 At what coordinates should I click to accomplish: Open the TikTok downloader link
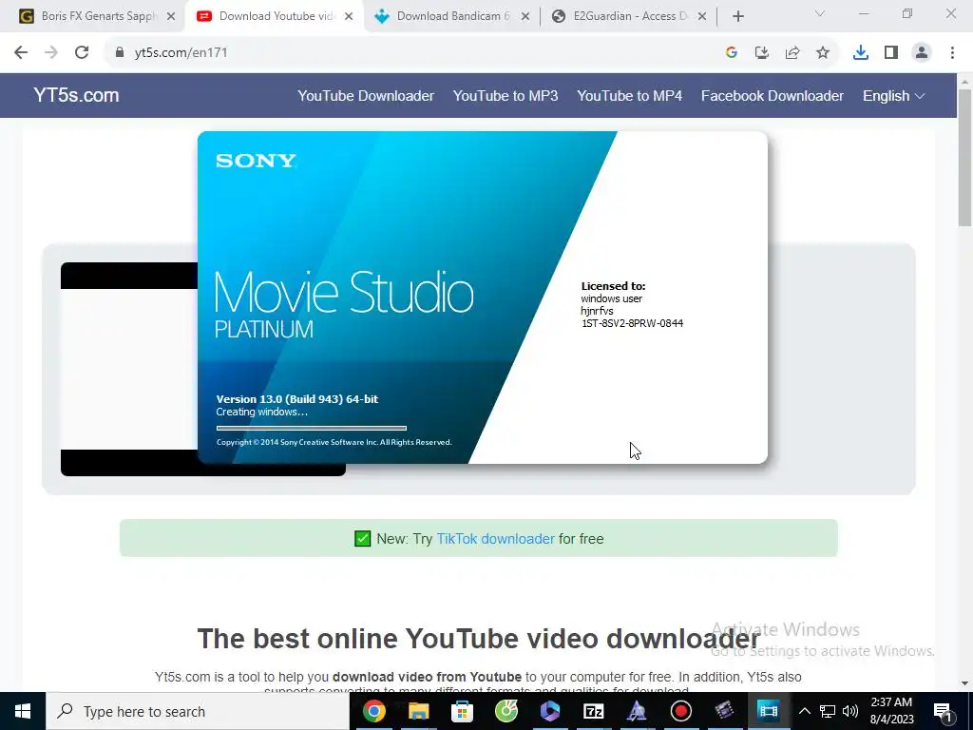click(495, 539)
